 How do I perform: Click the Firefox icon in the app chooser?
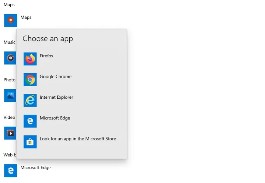(x=30, y=59)
